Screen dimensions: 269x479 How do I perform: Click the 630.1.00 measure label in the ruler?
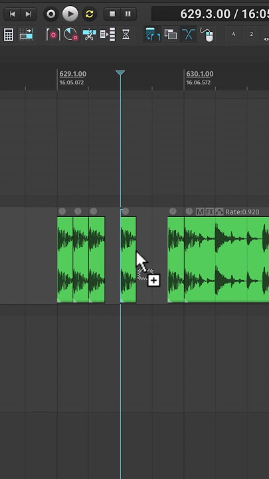coord(200,74)
